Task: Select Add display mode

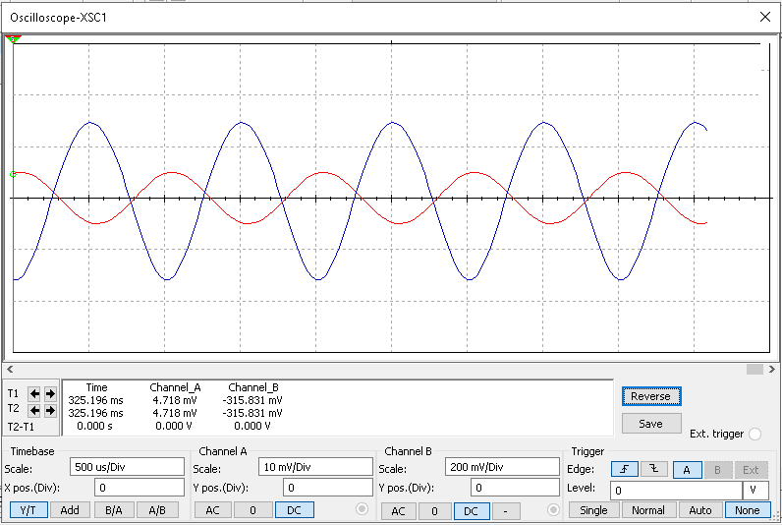Action: pos(70,510)
